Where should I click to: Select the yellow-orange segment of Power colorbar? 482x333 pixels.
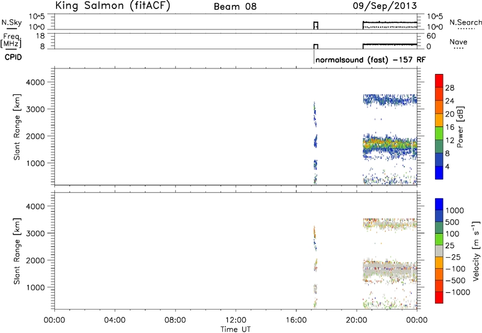pyautogui.click(x=439, y=120)
